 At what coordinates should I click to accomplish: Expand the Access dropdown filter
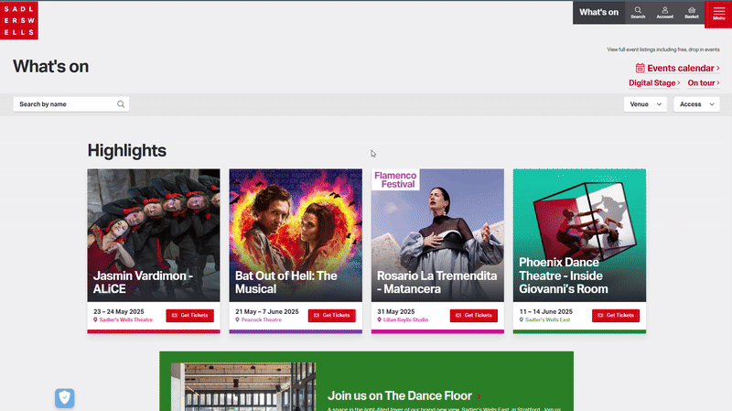[696, 104]
